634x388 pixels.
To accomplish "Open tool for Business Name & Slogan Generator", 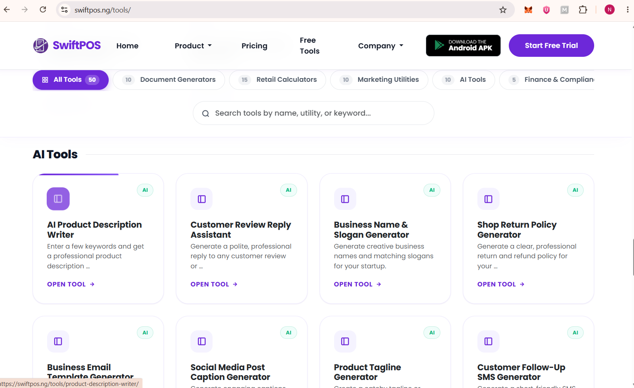I will tap(357, 284).
